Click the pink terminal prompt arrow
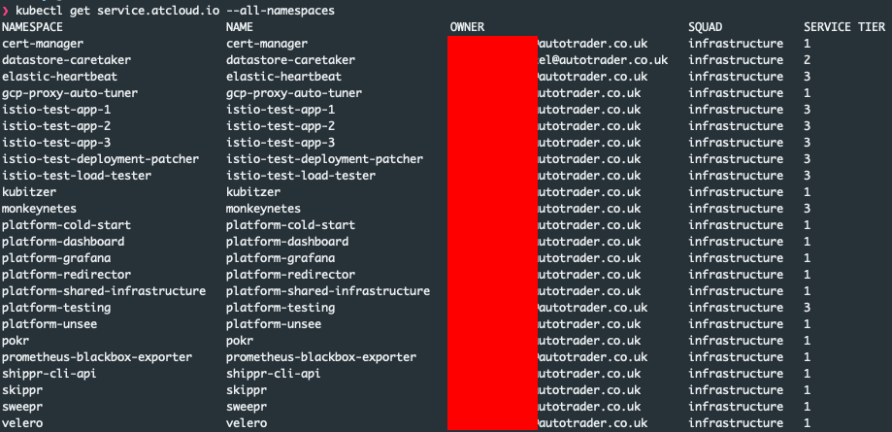 [x=6, y=11]
